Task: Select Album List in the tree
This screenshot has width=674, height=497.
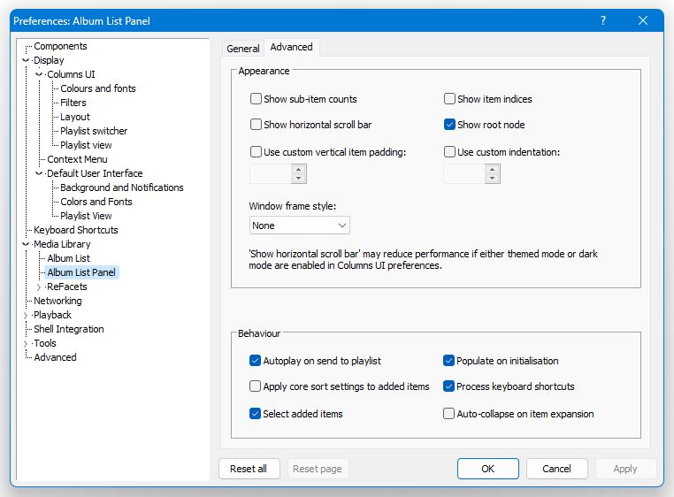Action: [x=69, y=258]
